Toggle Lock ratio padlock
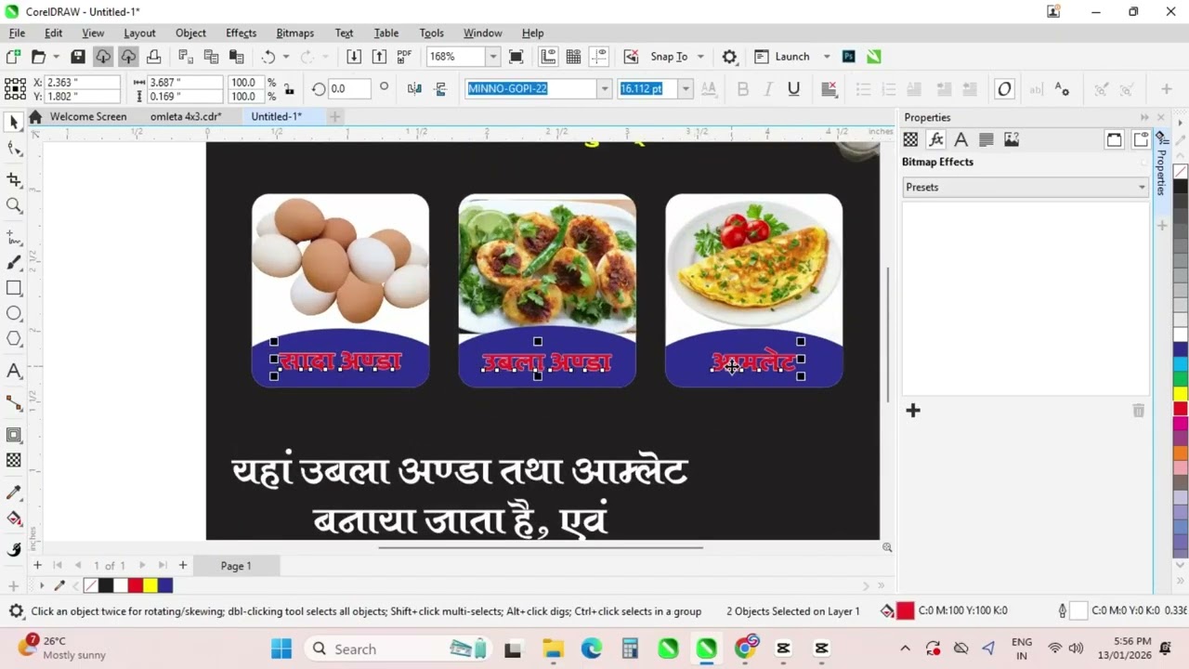Viewport: 1189px width, 669px height. (289, 89)
